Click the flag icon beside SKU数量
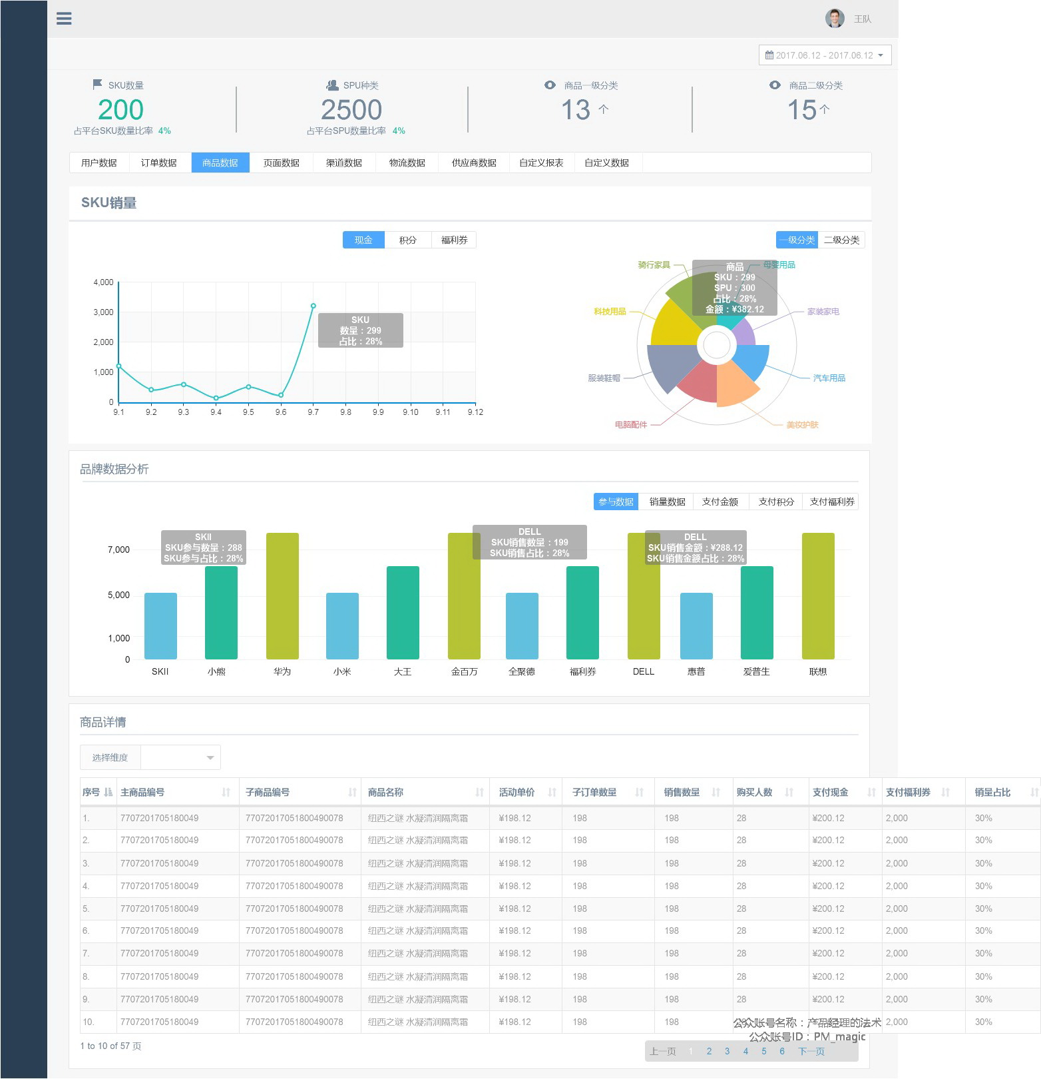 click(98, 85)
